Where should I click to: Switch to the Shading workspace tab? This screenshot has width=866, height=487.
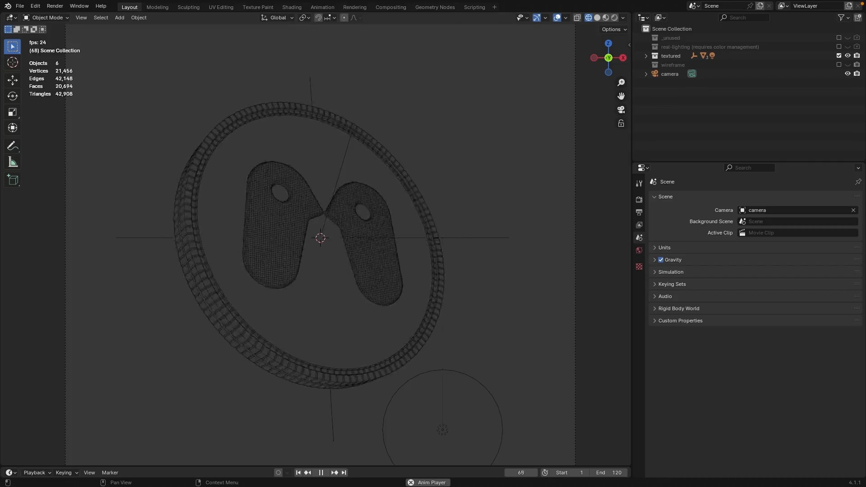[291, 7]
